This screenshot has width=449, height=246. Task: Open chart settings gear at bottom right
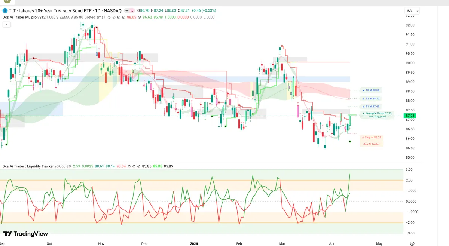[412, 243]
